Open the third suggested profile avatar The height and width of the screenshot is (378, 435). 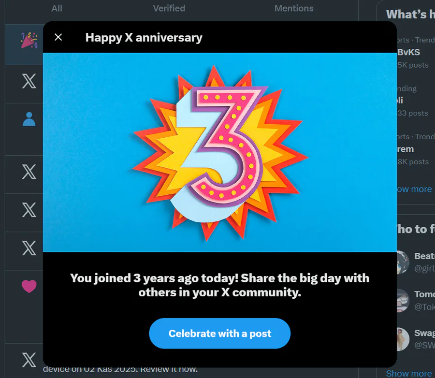(x=402, y=339)
